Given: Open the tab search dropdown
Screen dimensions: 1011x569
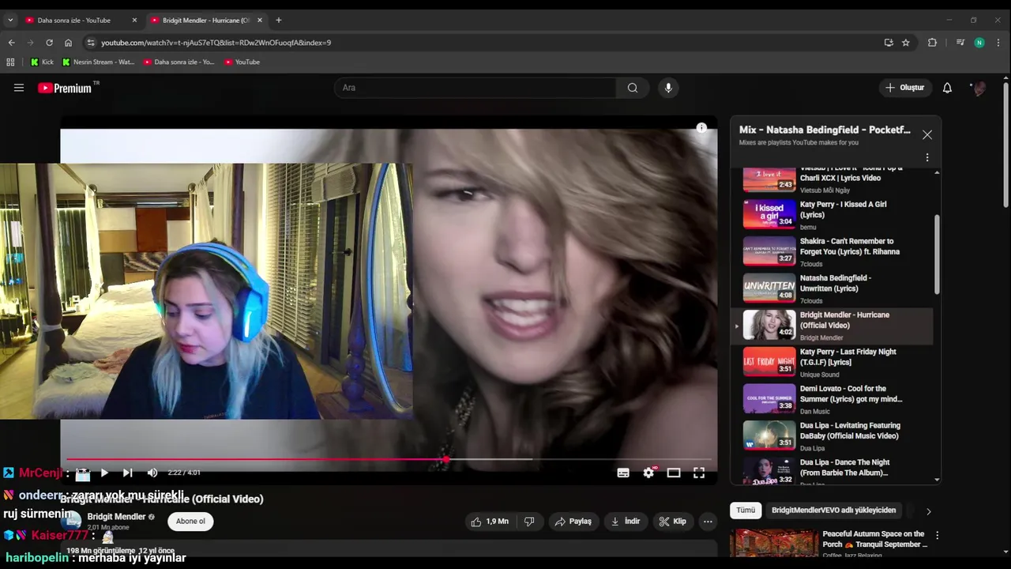Looking at the screenshot, I should click(10, 20).
